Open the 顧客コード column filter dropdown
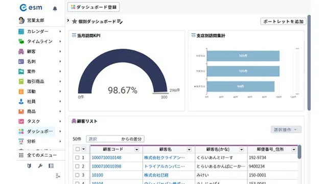This screenshot has width=327, height=184. click(x=136, y=150)
